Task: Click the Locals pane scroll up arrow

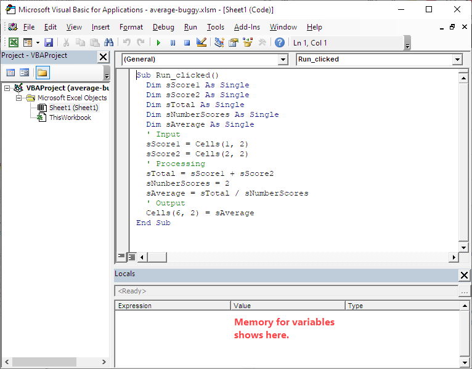Action: pos(465,306)
